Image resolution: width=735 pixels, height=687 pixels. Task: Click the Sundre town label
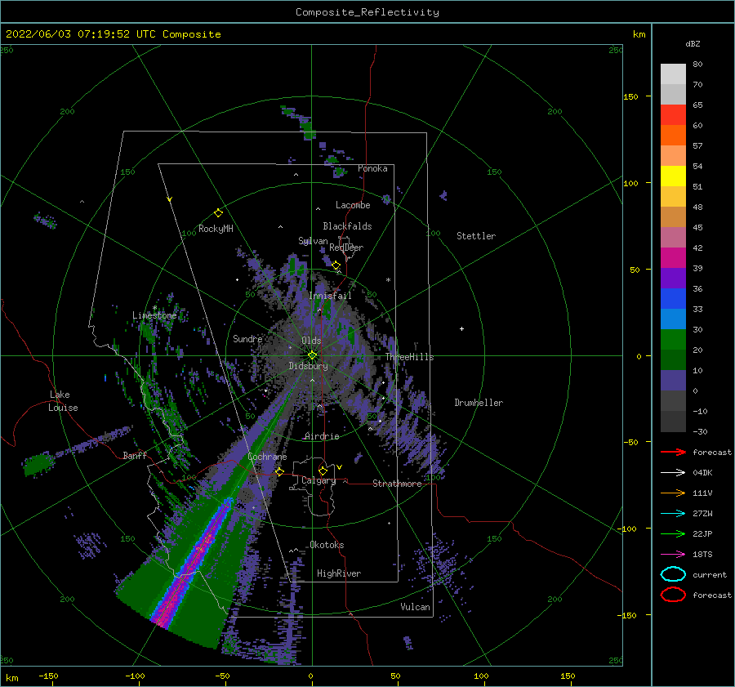(x=247, y=338)
